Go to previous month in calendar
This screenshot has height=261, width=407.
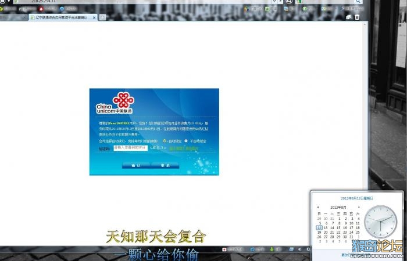point(318,207)
